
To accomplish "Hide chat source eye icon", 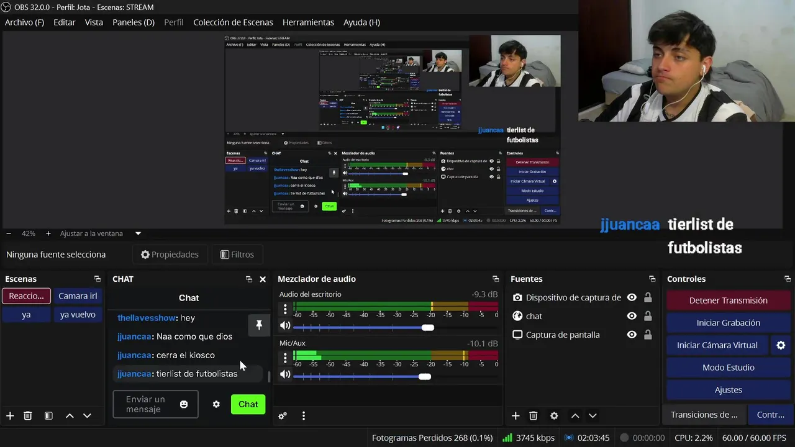I will coord(632,316).
